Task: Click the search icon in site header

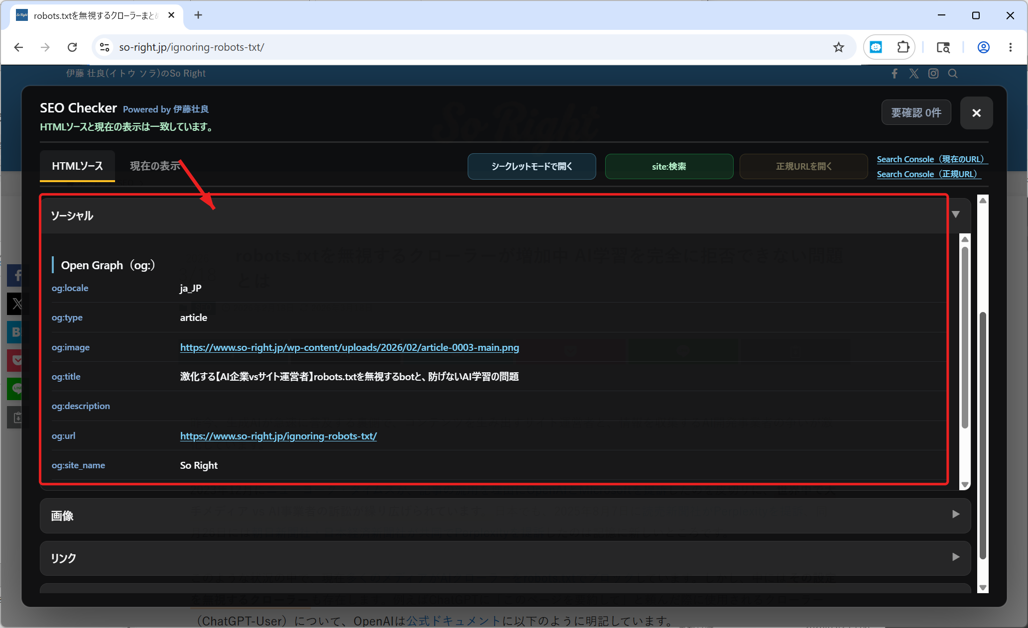Action: [x=953, y=74]
